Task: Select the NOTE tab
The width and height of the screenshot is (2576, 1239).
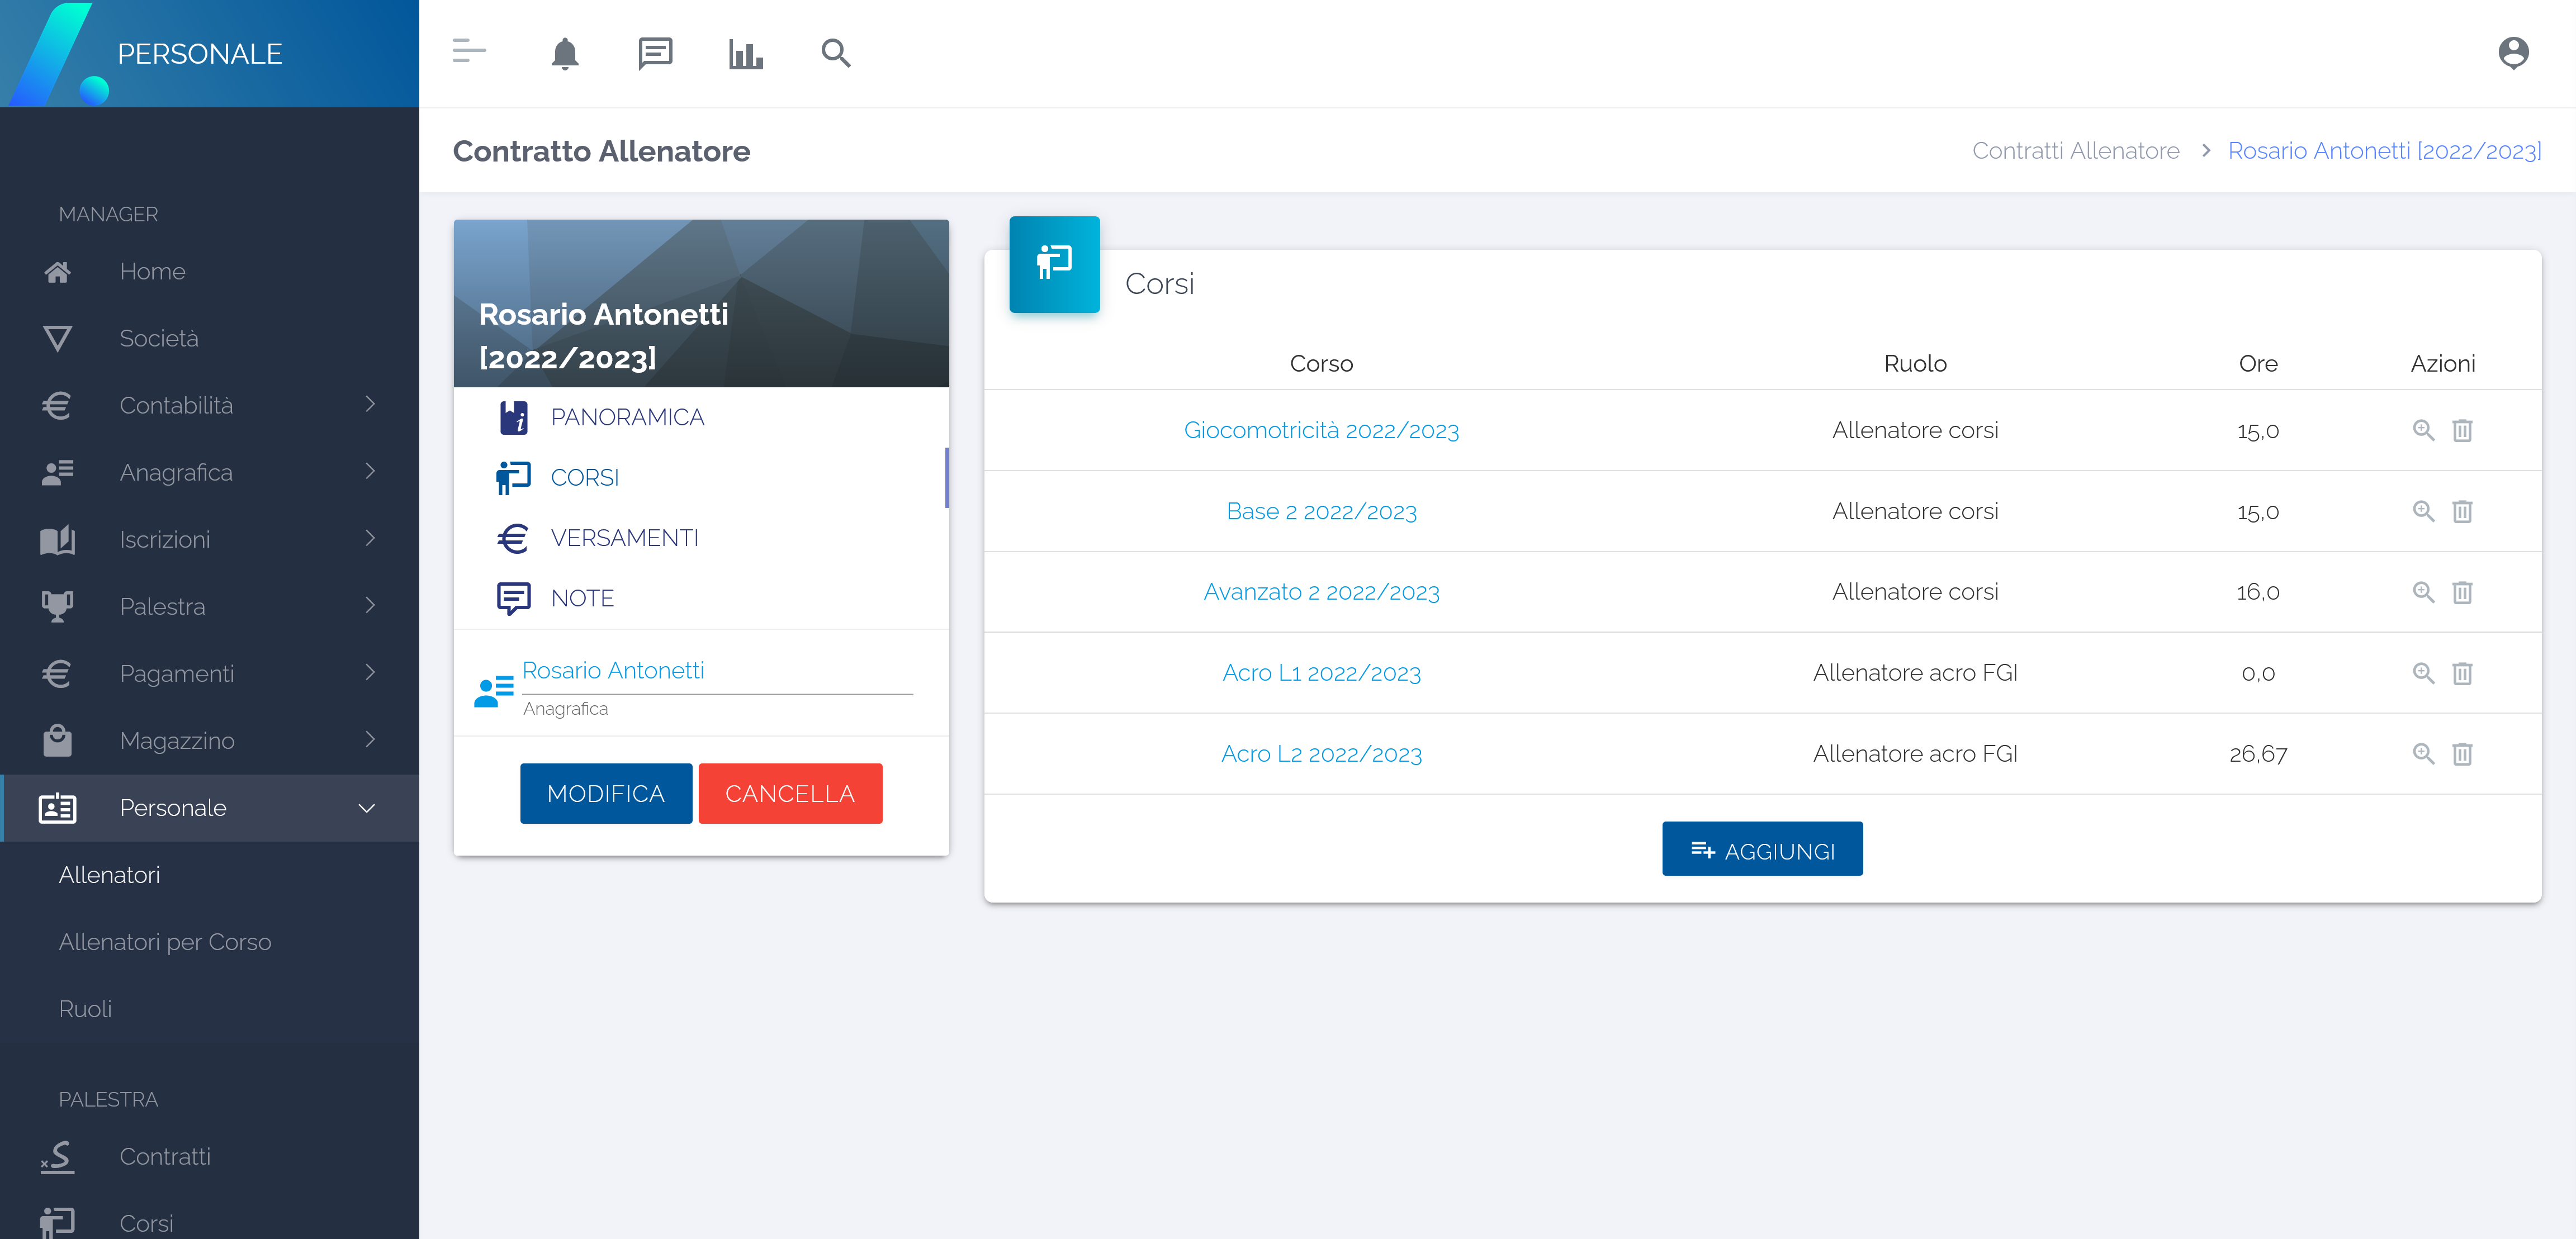Action: click(x=582, y=598)
